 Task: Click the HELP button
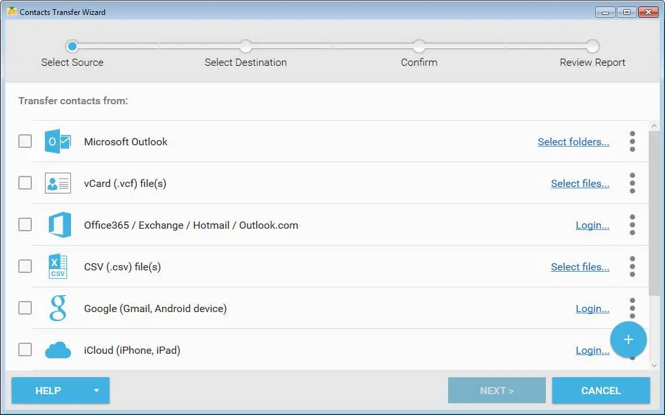[x=60, y=390]
